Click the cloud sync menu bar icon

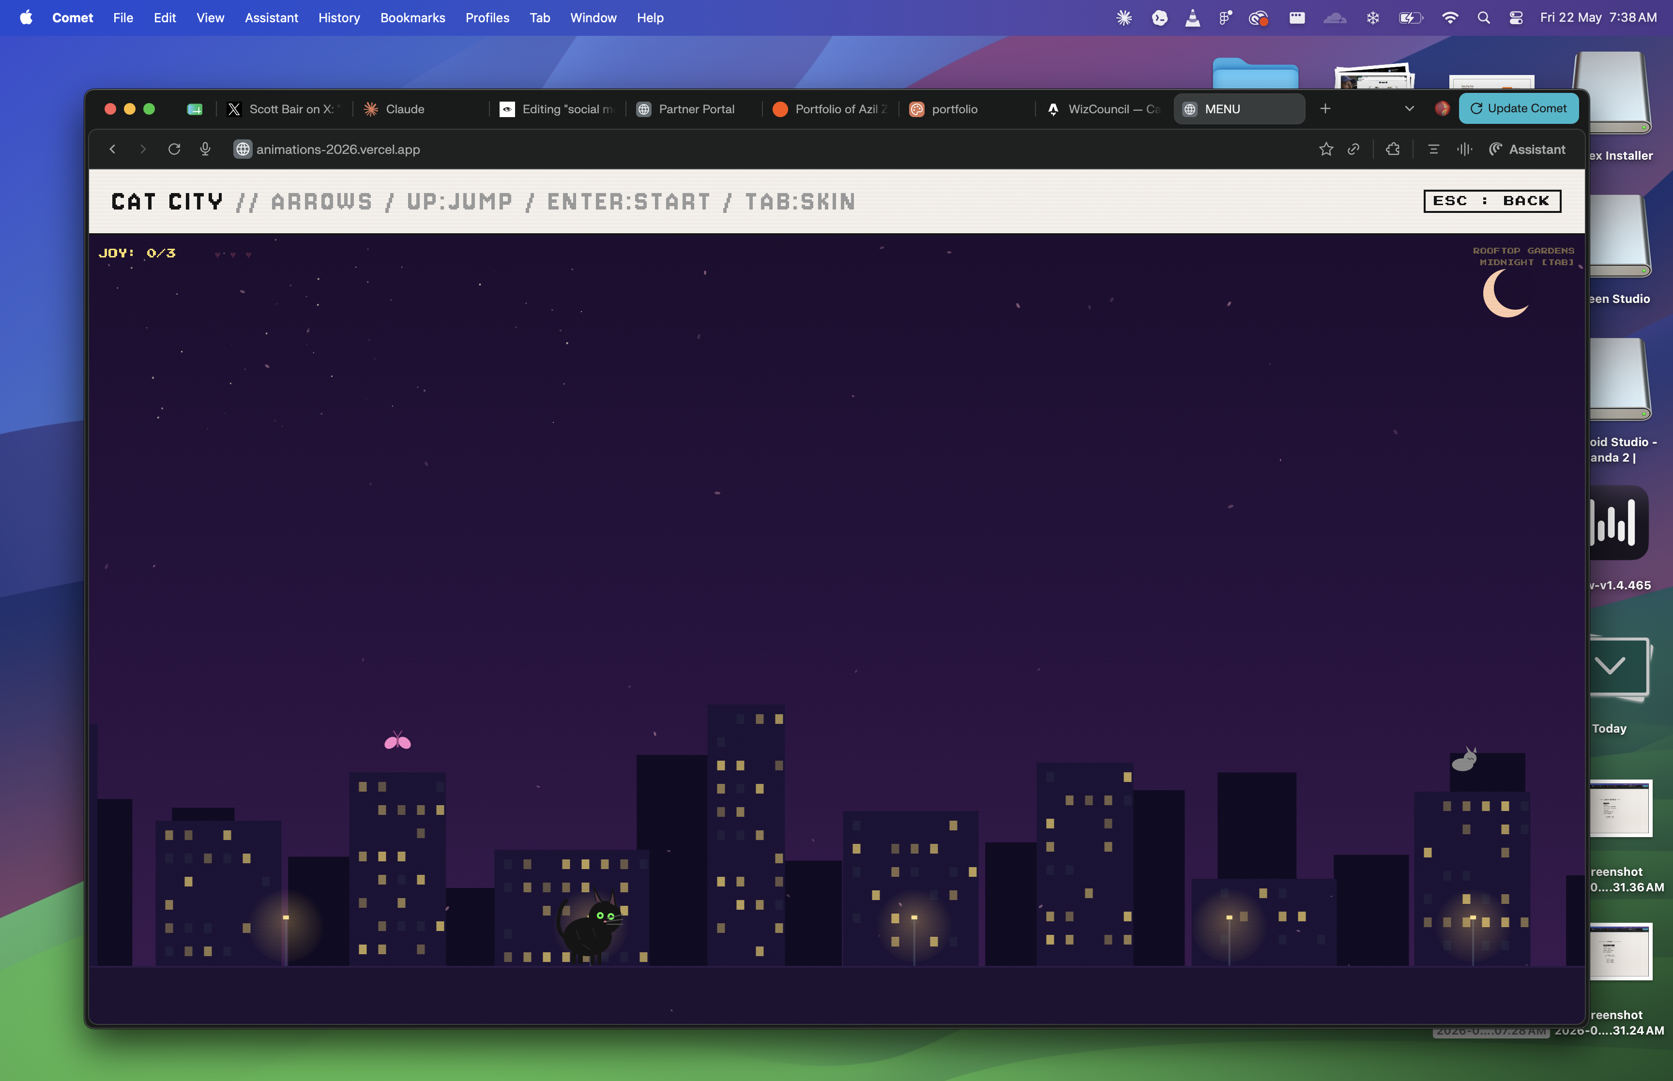(1335, 17)
